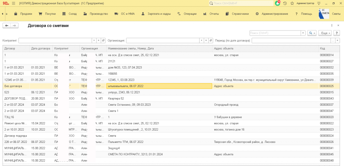Viewport: 344px width, 166px height.
Task: Open the Продажи section
Action: point(26,14)
